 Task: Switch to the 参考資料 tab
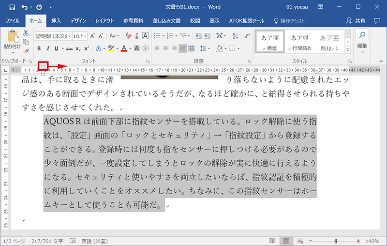click(x=134, y=21)
